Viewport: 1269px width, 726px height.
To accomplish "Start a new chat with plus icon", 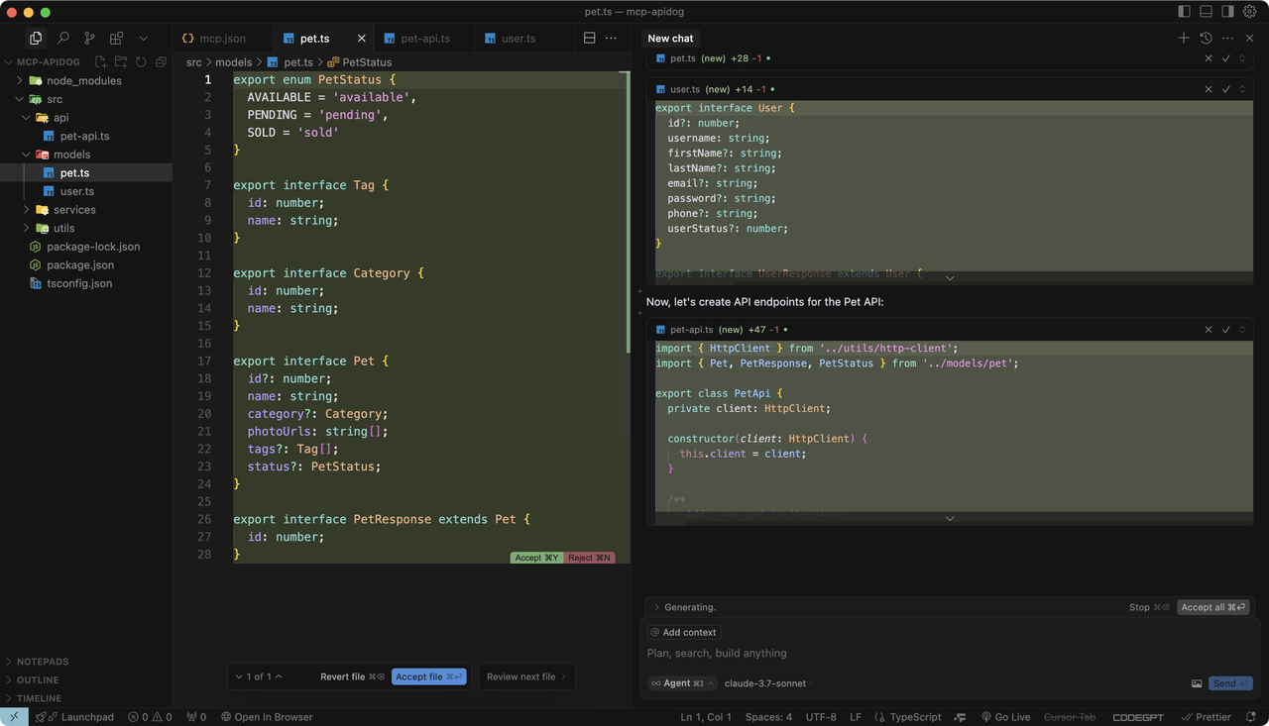I will (x=1184, y=38).
